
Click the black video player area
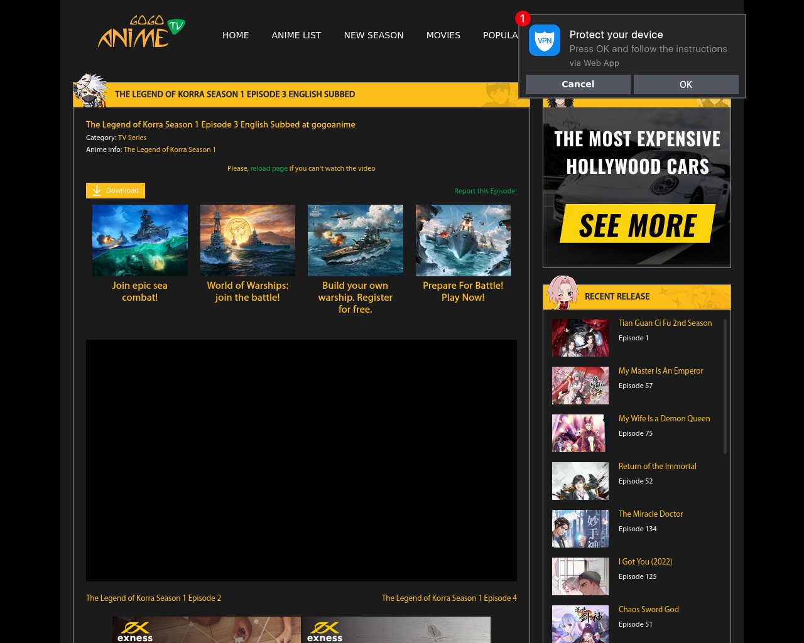(x=301, y=460)
